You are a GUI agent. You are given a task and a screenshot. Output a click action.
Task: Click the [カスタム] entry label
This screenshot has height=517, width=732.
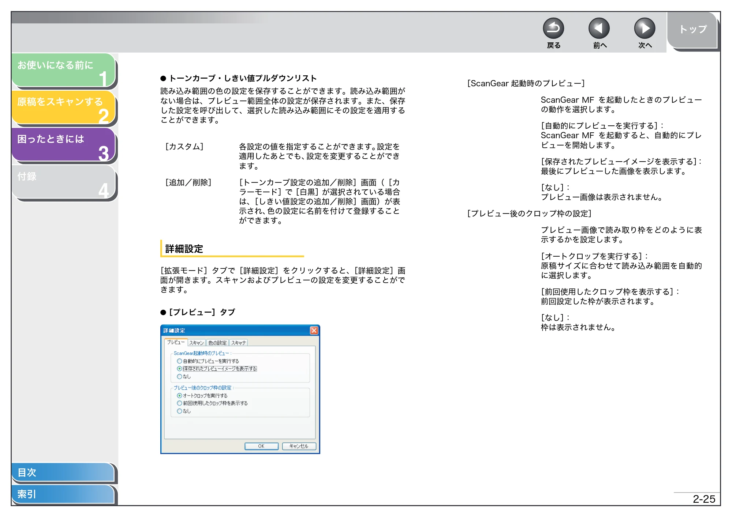pos(184,147)
